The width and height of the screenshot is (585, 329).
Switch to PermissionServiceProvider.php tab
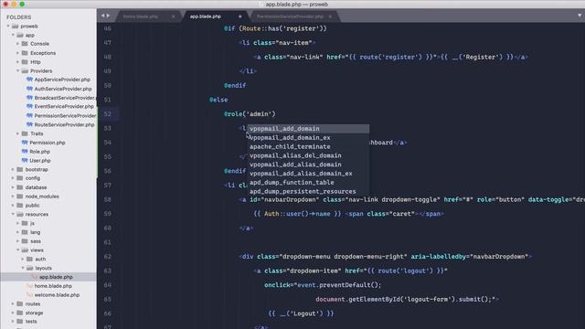pyautogui.click(x=290, y=16)
